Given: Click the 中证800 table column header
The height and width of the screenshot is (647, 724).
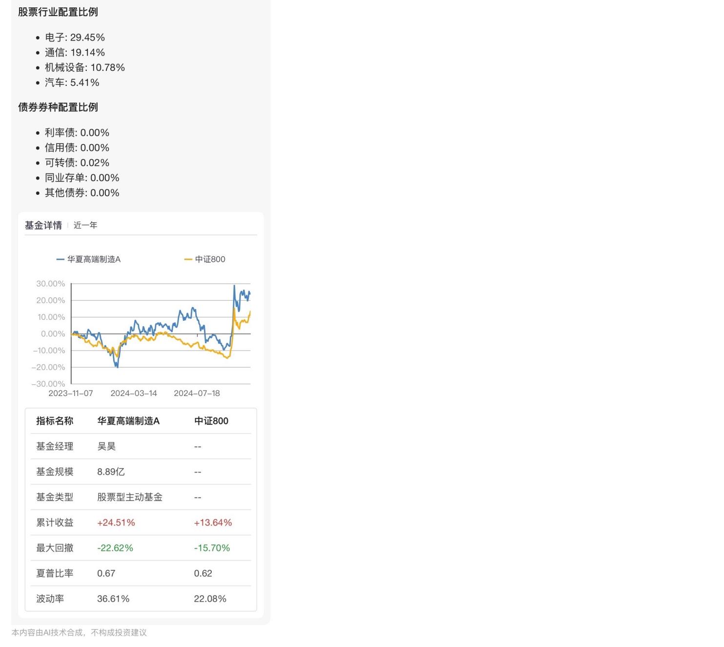Looking at the screenshot, I should (211, 421).
